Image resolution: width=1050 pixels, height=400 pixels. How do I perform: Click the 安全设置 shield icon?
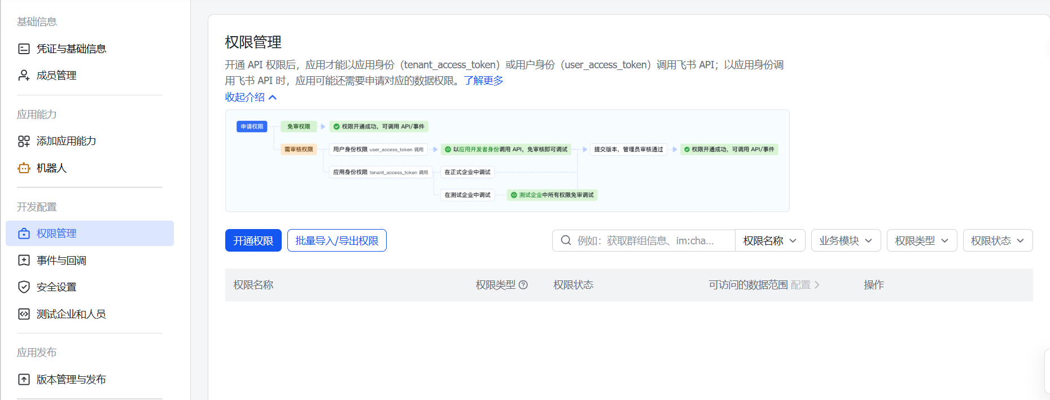coord(24,287)
